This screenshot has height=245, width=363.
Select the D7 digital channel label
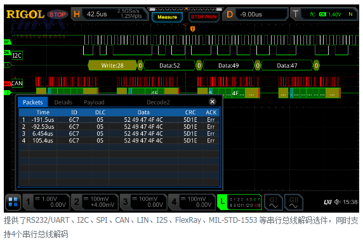(7, 42)
